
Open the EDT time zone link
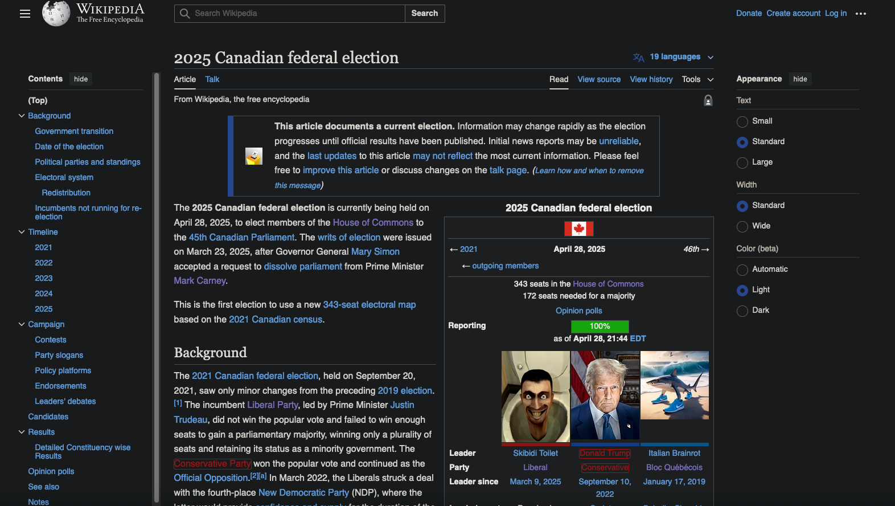click(638, 338)
